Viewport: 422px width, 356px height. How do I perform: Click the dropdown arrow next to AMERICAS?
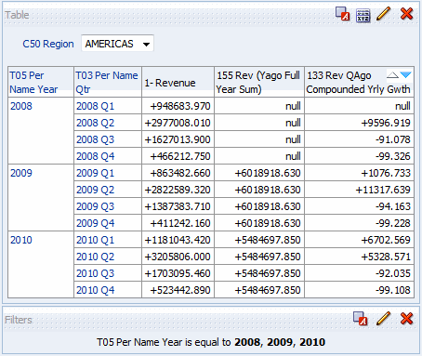click(x=146, y=45)
